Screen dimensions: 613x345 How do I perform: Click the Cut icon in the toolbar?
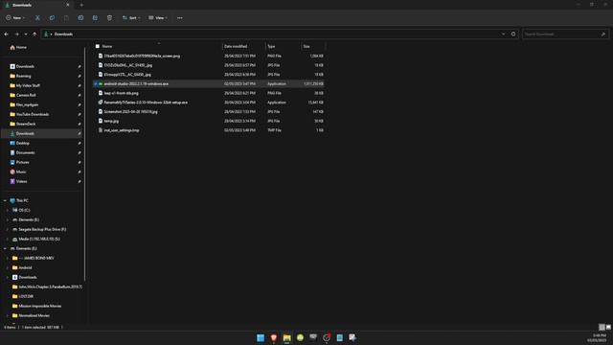[37, 18]
